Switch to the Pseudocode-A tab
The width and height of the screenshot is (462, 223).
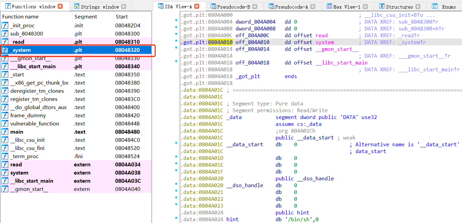pos(292,6)
